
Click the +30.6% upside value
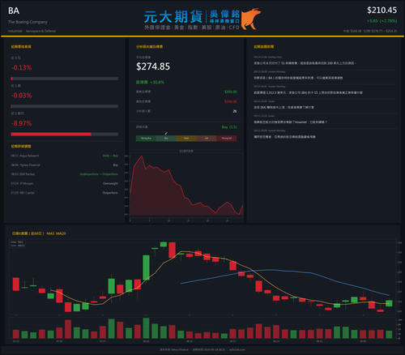[157, 82]
